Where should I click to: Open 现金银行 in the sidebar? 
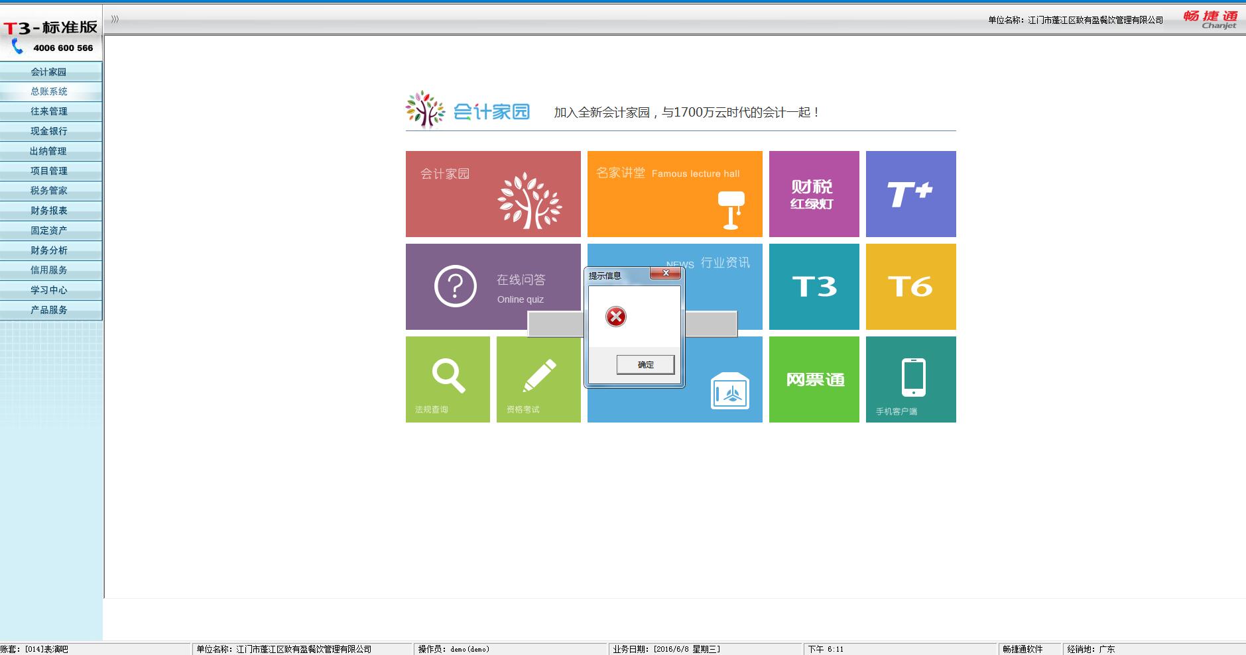[x=49, y=131]
